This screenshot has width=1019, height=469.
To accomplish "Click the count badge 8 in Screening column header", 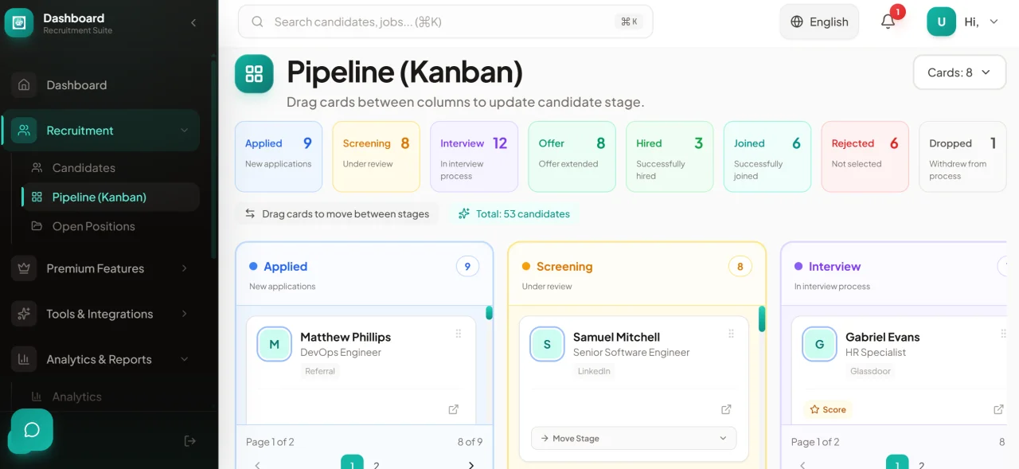I will (x=740, y=266).
